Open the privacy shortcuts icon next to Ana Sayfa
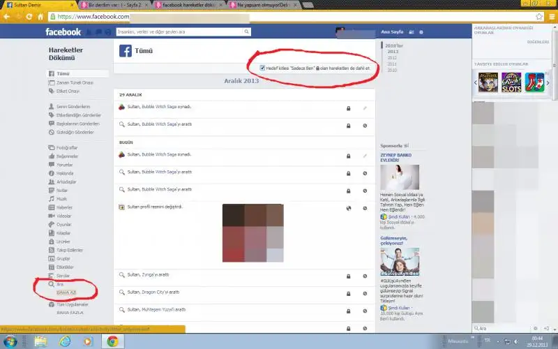Image resolution: width=558 pixels, height=349 pixels. [411, 31]
